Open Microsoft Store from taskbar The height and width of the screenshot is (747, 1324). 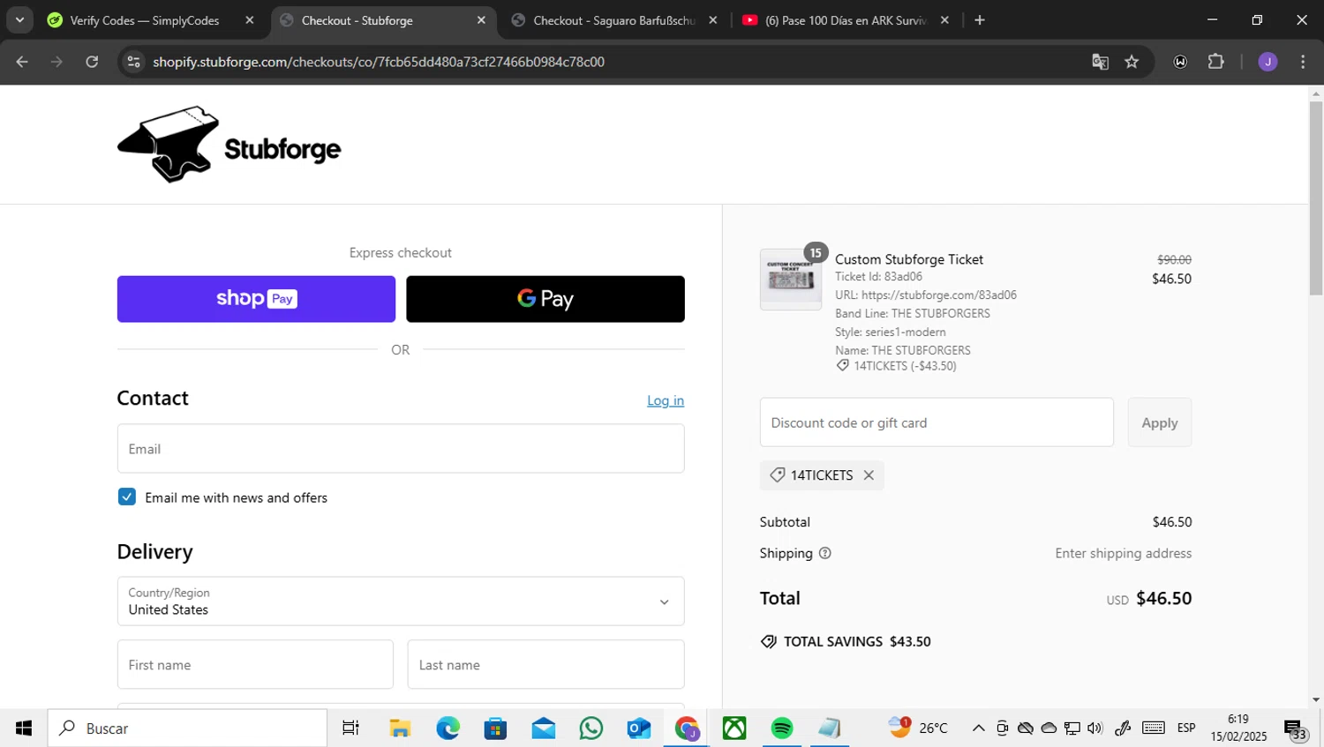495,728
